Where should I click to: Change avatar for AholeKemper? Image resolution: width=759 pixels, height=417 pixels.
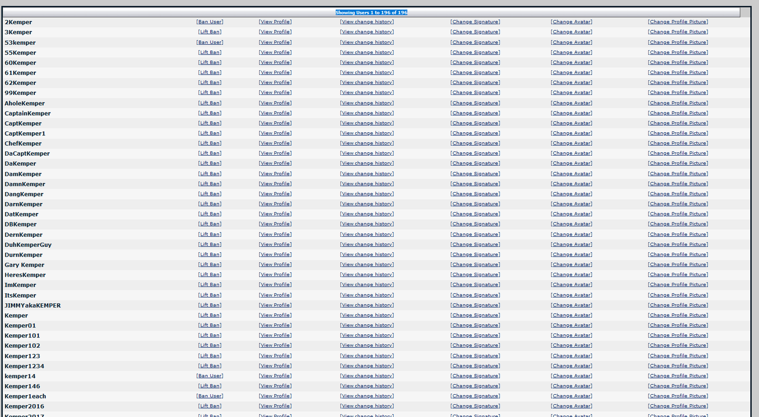[571, 103]
